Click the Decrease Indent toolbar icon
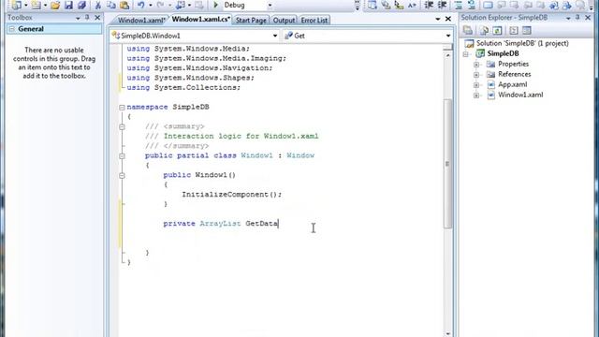The height and width of the screenshot is (337, 599). click(x=429, y=5)
